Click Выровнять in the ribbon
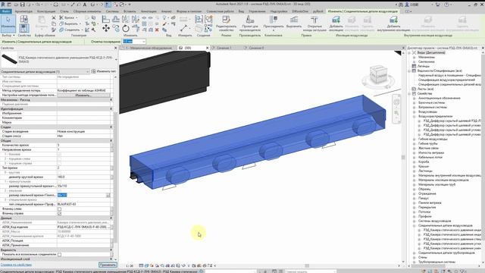The image size is (485, 273). [x=293, y=22]
